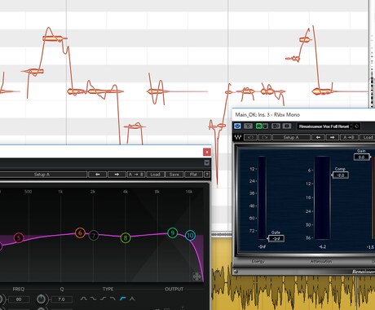
Task: Click the Load button in EQ plugin
Action: tap(155, 175)
